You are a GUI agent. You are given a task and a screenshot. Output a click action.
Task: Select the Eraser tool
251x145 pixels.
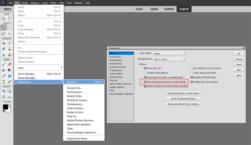point(10,64)
